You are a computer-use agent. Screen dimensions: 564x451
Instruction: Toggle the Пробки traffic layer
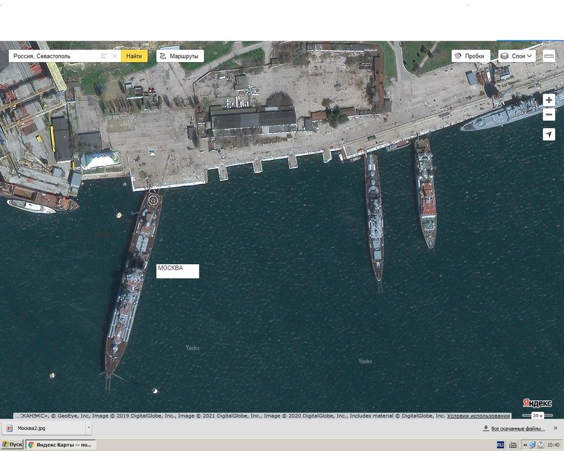tap(470, 56)
